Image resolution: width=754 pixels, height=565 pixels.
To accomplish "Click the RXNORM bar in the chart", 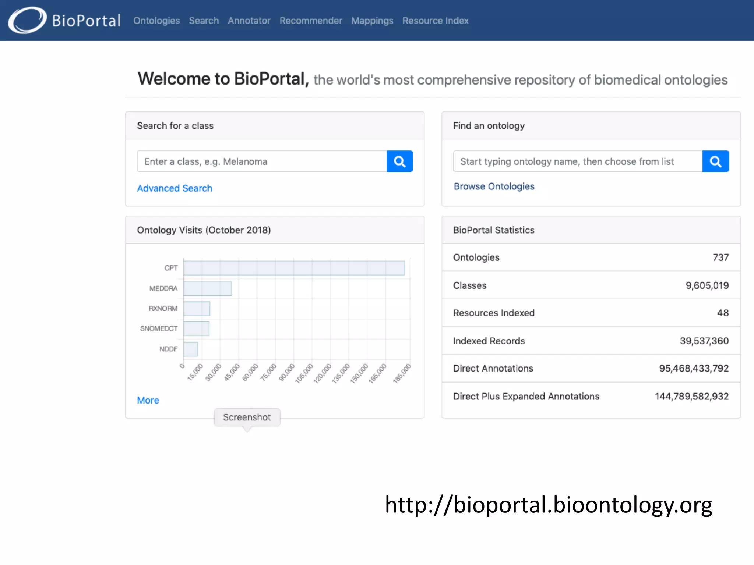I will coord(197,309).
